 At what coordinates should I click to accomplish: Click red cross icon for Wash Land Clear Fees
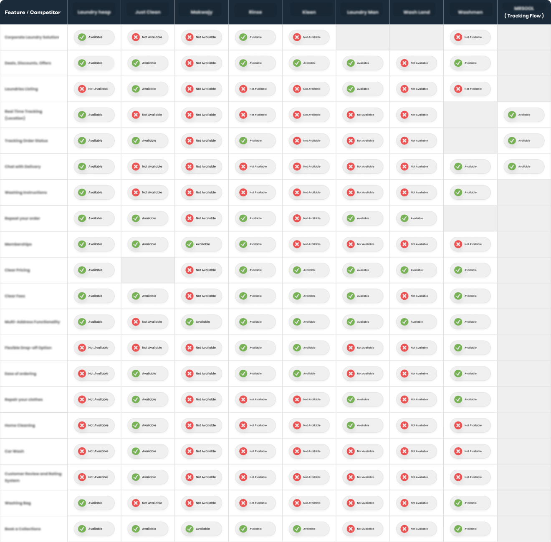click(404, 296)
